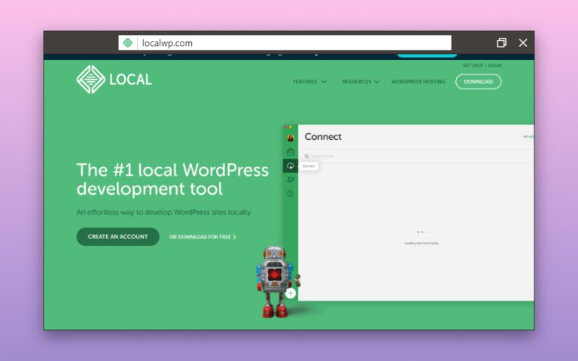Click the Create an Account button

tap(117, 236)
